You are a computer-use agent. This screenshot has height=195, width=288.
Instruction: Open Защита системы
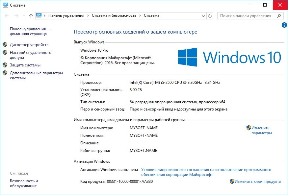[25, 65]
